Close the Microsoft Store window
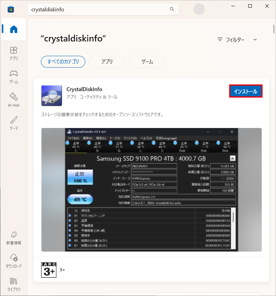Screen dimensions: 276x296 [267, 6]
